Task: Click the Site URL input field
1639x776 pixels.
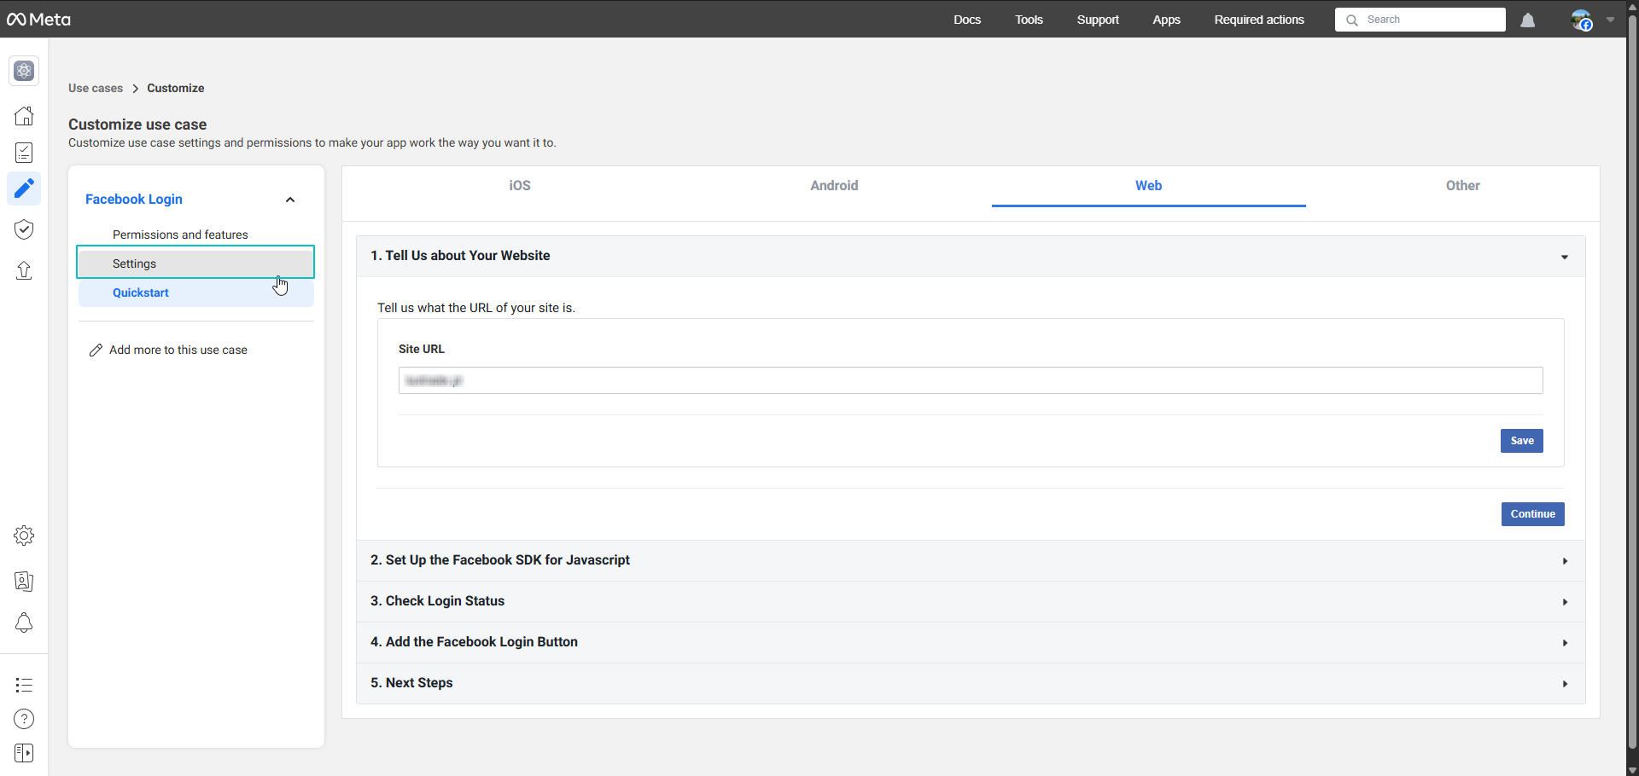Action: coord(970,380)
